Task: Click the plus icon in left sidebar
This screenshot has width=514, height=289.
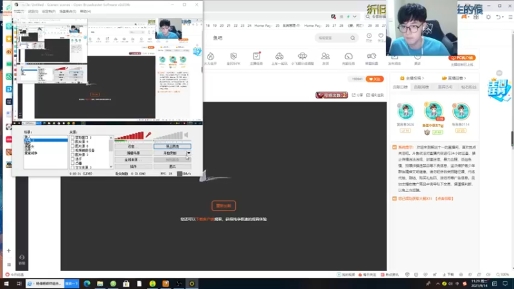Action: 9,250
